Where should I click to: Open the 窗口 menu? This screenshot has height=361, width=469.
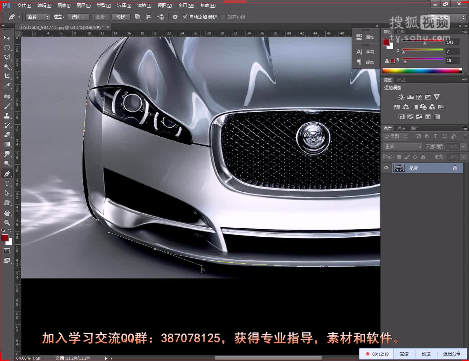186,5
